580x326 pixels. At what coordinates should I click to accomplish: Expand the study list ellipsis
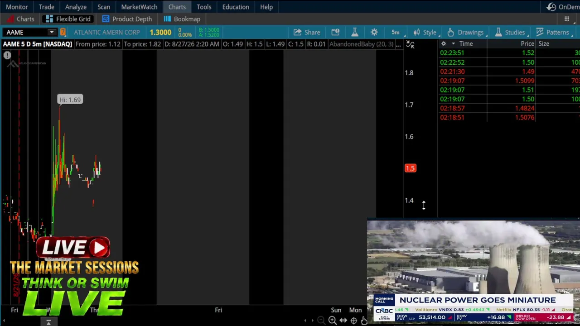398,44
